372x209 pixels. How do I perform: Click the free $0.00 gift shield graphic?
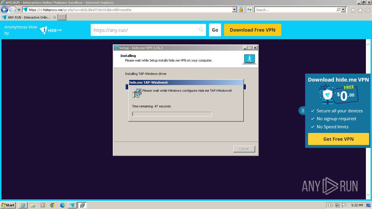click(x=339, y=95)
